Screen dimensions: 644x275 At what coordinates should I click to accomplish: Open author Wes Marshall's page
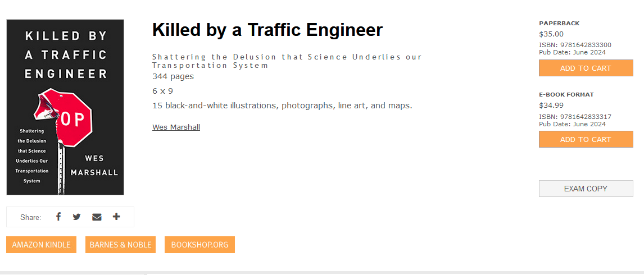pos(176,127)
